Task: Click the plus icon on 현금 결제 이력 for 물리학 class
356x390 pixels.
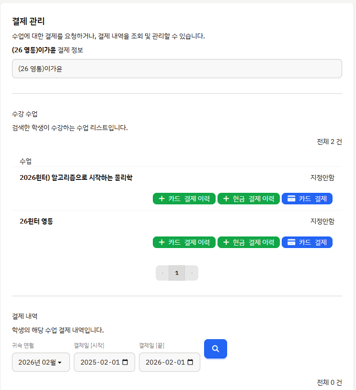Action: (x=226, y=198)
